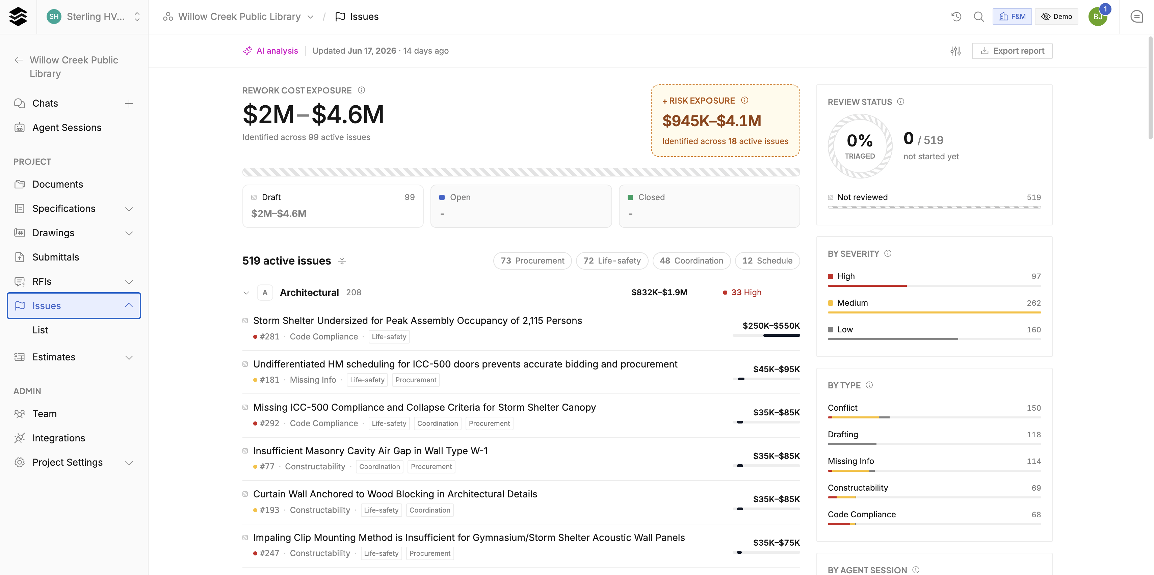This screenshot has width=1154, height=575.
Task: Collapse the Issues section chevron
Action: [x=129, y=305]
